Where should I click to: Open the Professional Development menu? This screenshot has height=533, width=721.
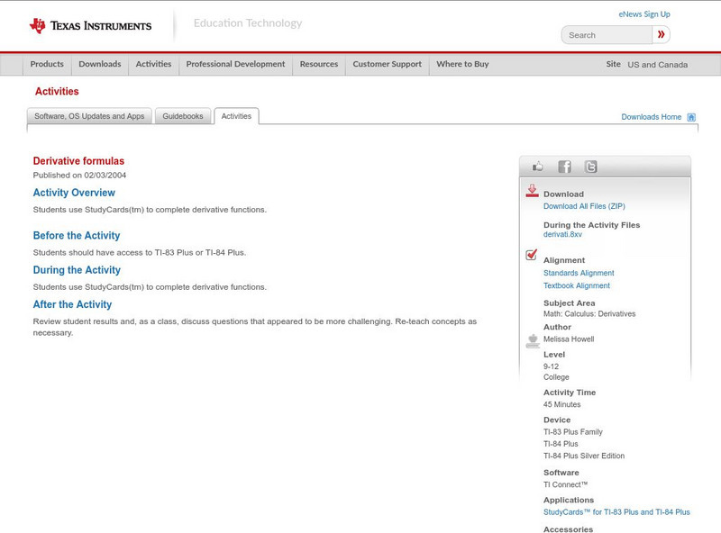[x=235, y=64]
